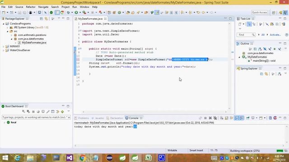The image size is (289, 162).
Task: Toggle Link with Editor in Spring Explorer
Action: click(266, 74)
